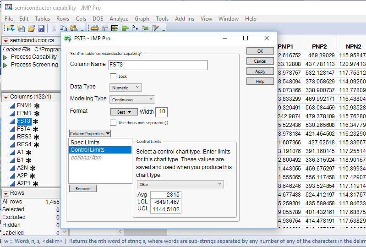Click the asterisk next to A2P1 column
Screen dimensions: 366x247
[x=35, y=184]
